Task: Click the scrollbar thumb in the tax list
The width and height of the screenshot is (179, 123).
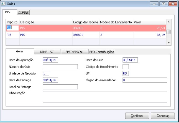Action: point(168,32)
